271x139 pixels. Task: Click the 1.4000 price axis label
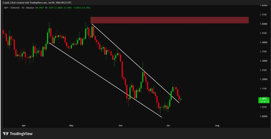(264, 42)
